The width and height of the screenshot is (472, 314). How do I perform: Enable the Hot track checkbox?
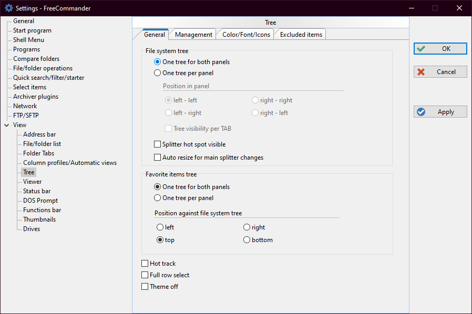(145, 264)
